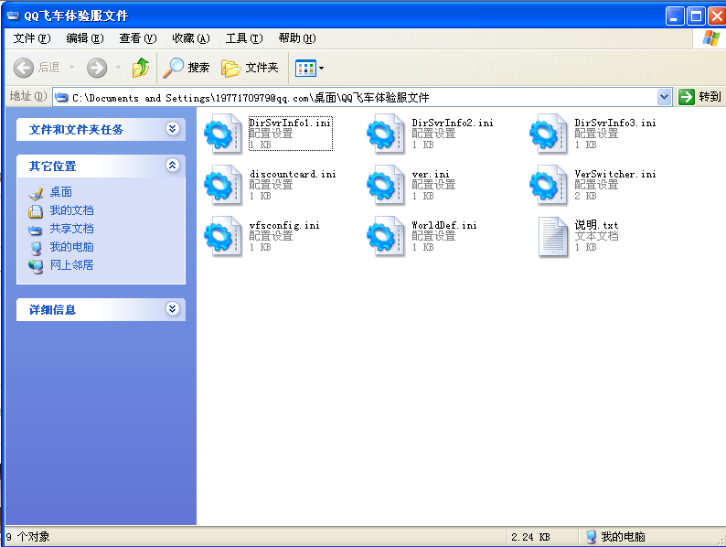Open the 共享文档 link

pyautogui.click(x=71, y=229)
